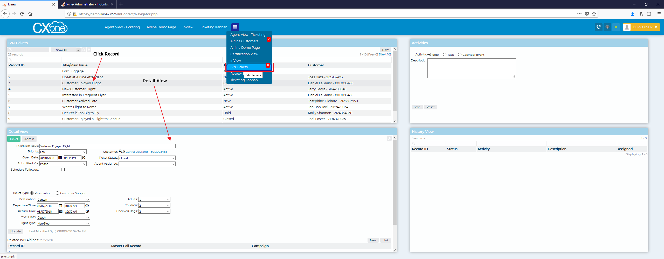Open the clock time picker for Open Date
Screen dimensions: 664x259
[84, 158]
